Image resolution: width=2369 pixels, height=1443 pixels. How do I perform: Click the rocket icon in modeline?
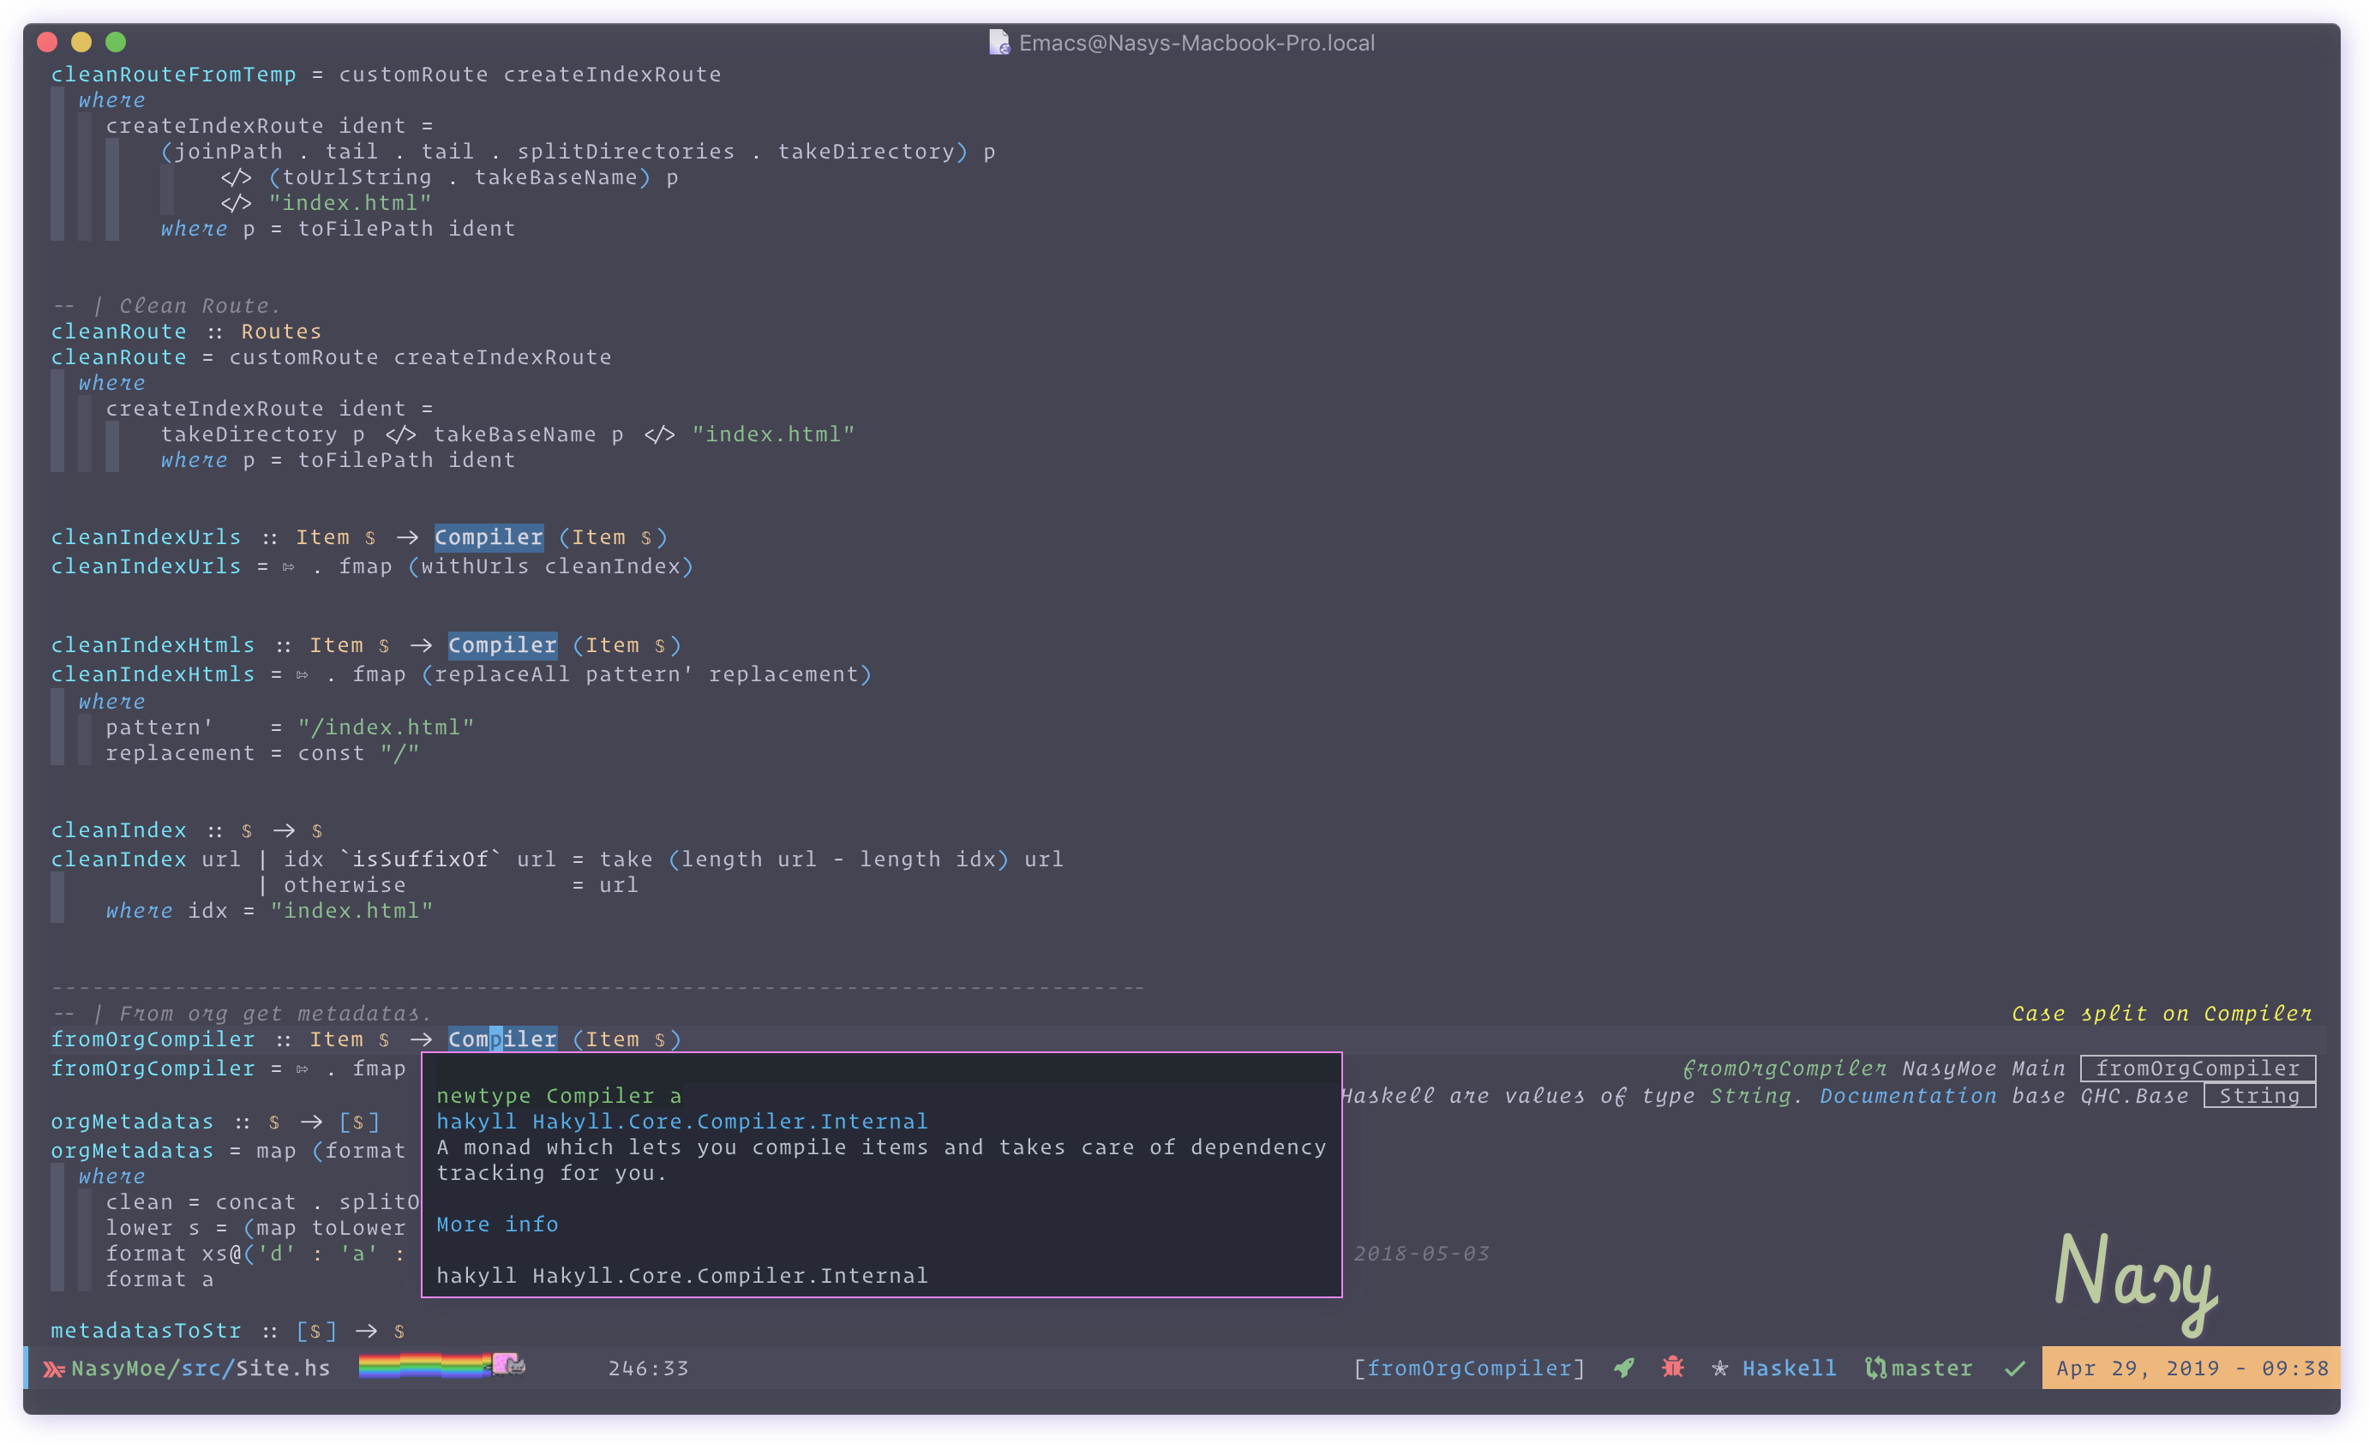click(x=1624, y=1367)
